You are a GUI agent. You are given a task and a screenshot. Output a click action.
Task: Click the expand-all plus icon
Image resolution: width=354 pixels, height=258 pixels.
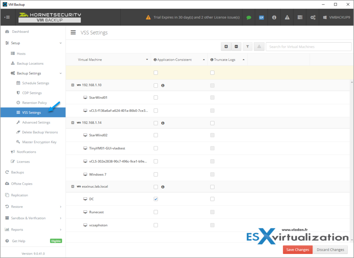(x=226, y=46)
